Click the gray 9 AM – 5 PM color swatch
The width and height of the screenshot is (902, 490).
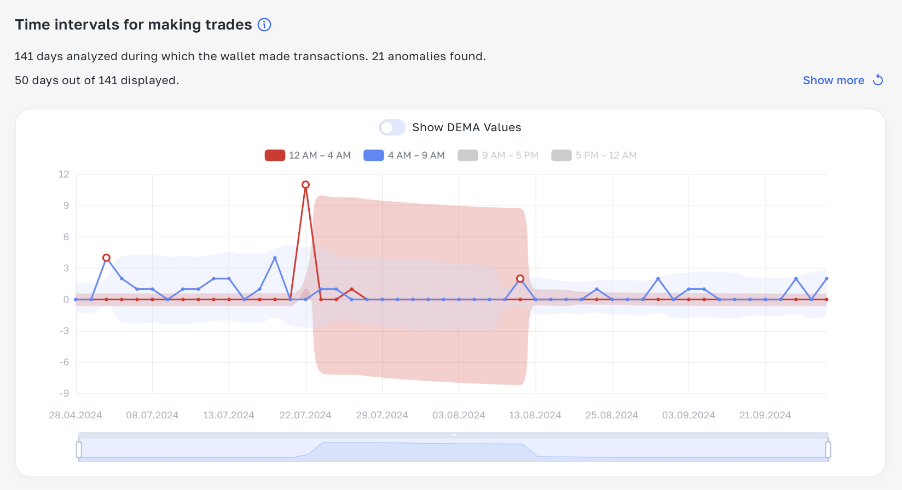[x=468, y=155]
